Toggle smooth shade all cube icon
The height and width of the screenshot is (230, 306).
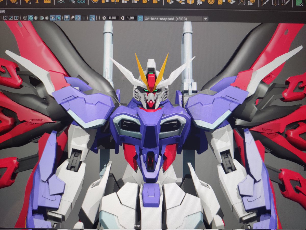point(31,18)
